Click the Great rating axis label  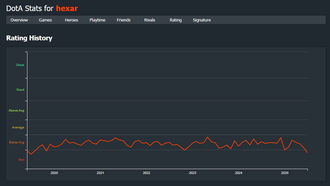pyautogui.click(x=20, y=65)
